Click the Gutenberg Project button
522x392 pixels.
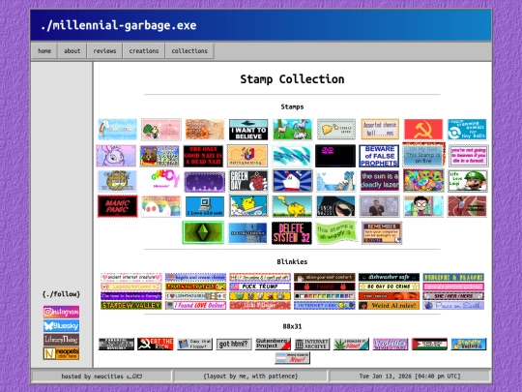coord(273,344)
